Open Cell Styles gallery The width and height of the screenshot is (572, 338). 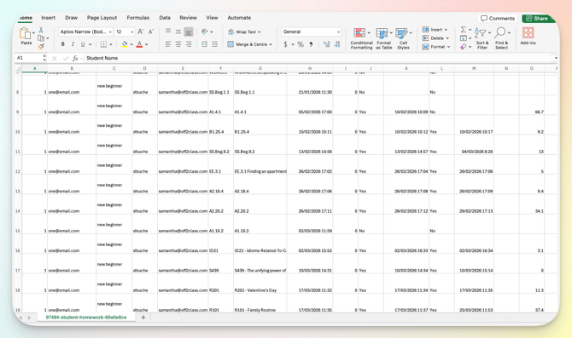(x=404, y=38)
